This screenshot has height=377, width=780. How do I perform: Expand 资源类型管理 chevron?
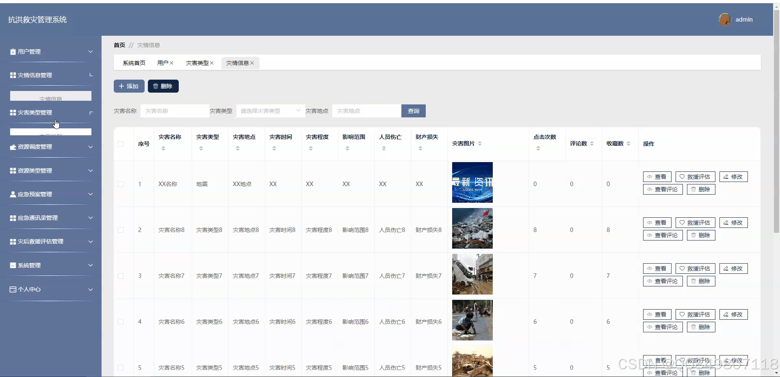(x=91, y=171)
